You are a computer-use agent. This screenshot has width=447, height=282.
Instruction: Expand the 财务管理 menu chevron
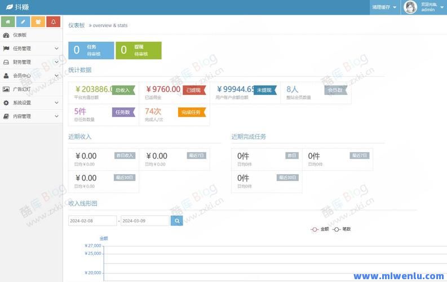coord(56,62)
